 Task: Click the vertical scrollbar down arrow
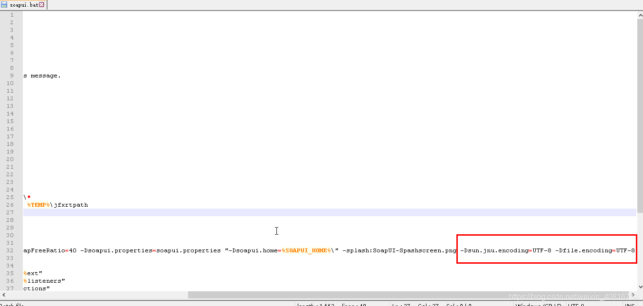640,287
